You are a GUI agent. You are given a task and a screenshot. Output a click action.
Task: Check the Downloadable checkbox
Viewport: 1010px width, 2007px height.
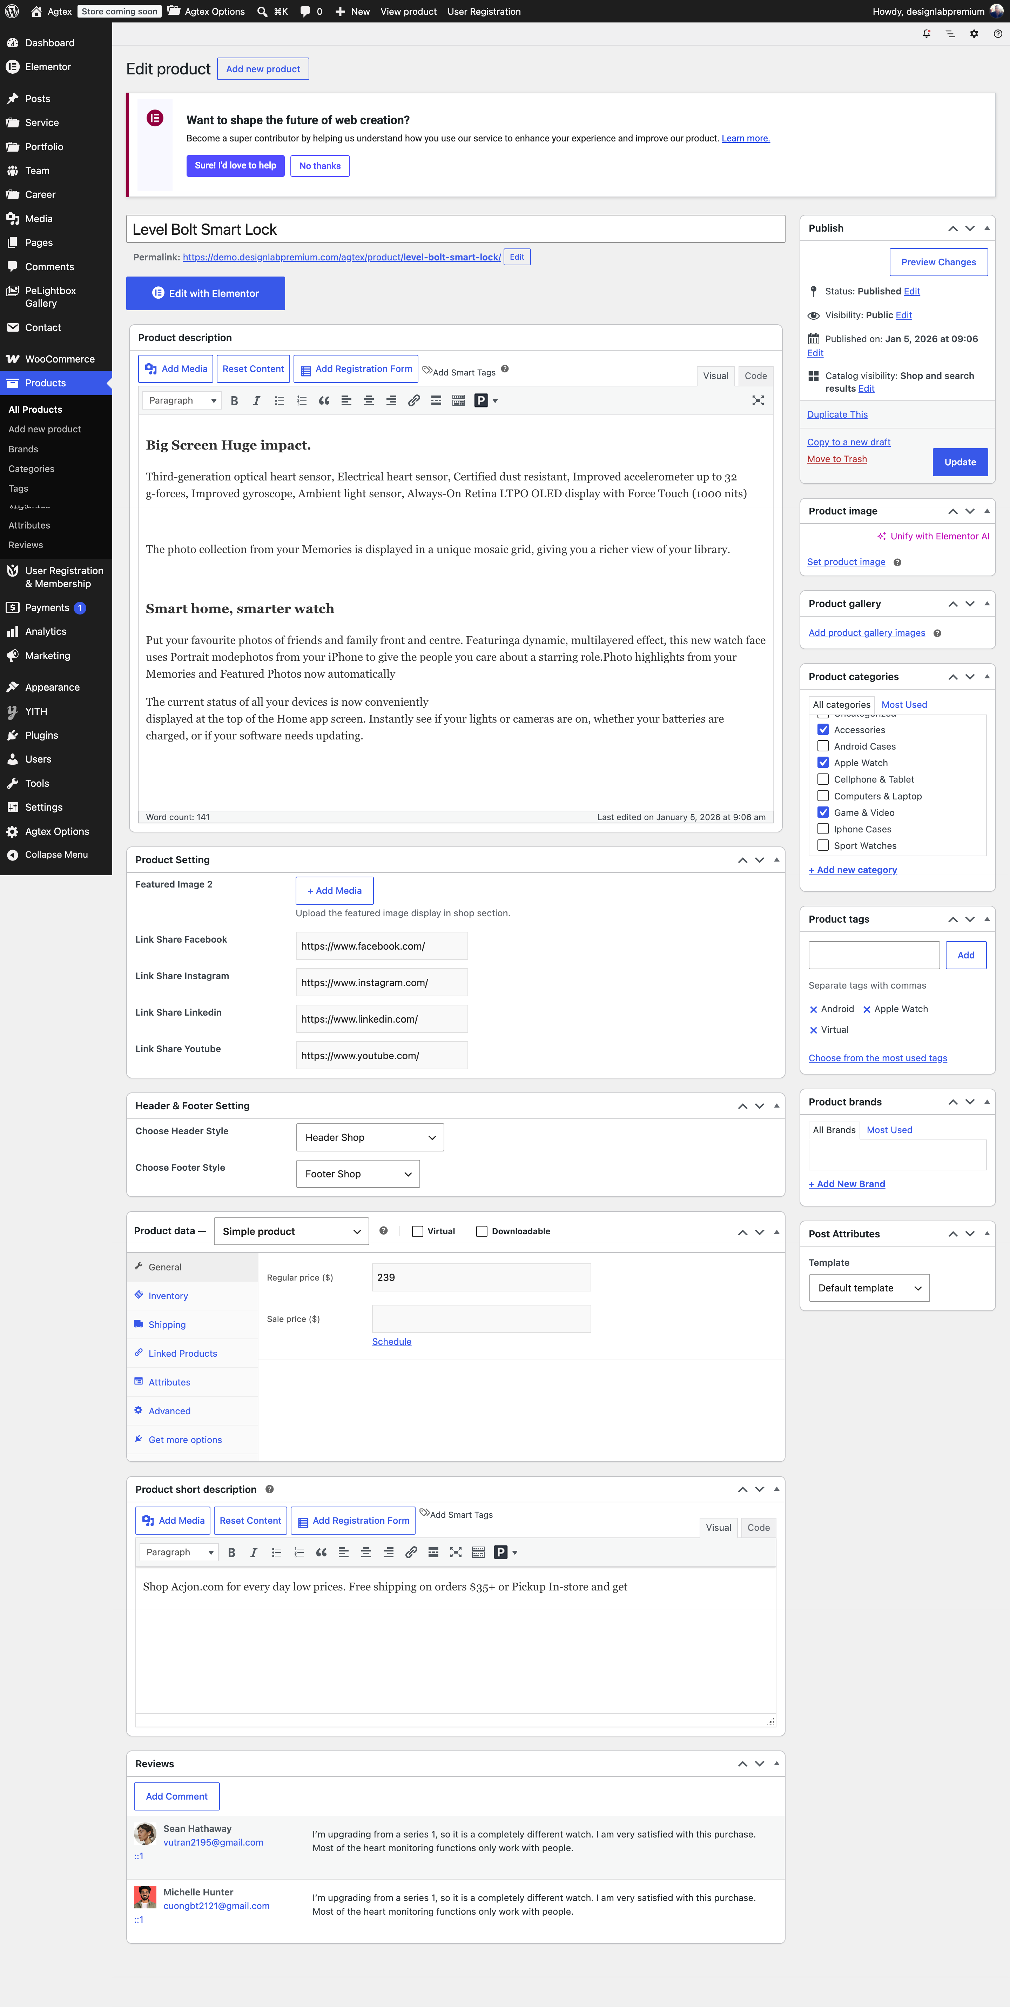click(481, 1231)
